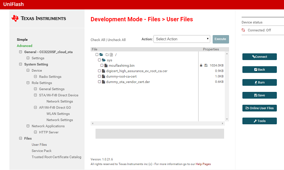Viewport: 284px width, 170px height.
Task: Switch to Simple mode
Action: tap(22, 40)
